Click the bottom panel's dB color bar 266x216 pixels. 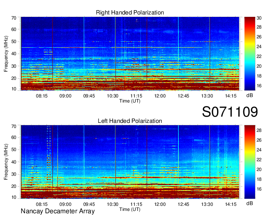click(250, 162)
